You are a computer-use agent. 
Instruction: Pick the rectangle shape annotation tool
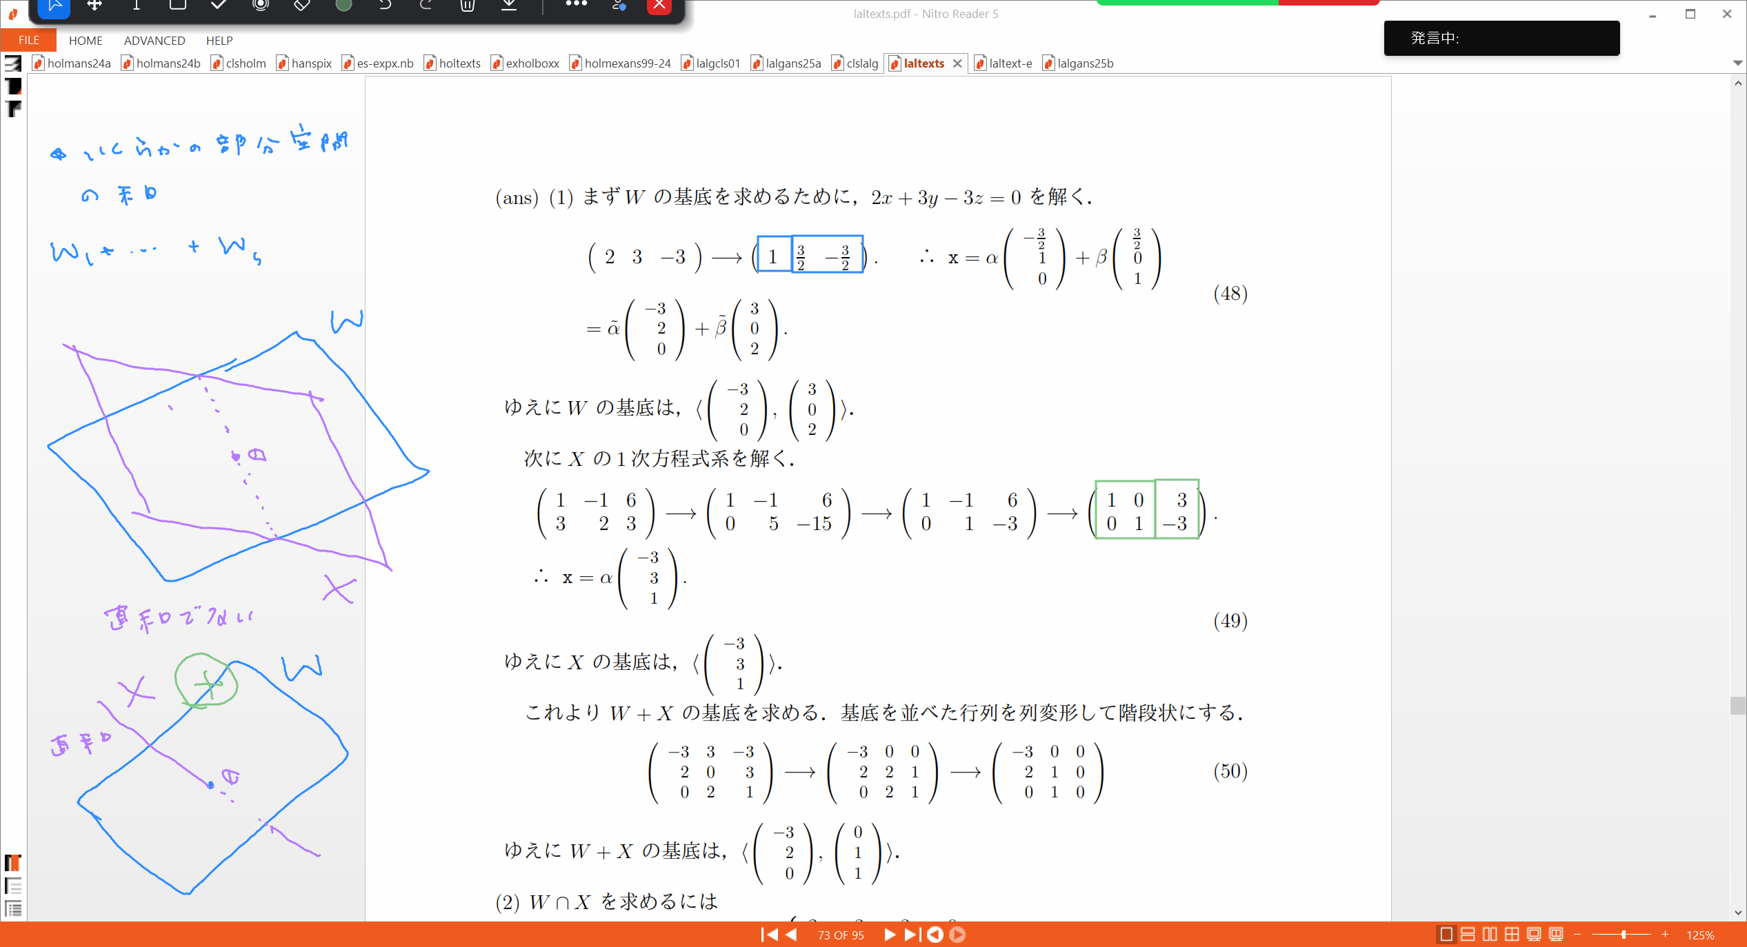pos(177,6)
